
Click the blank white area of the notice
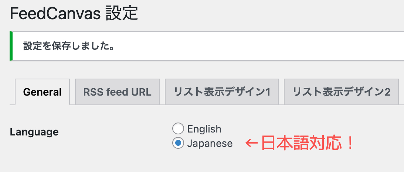[258, 46]
